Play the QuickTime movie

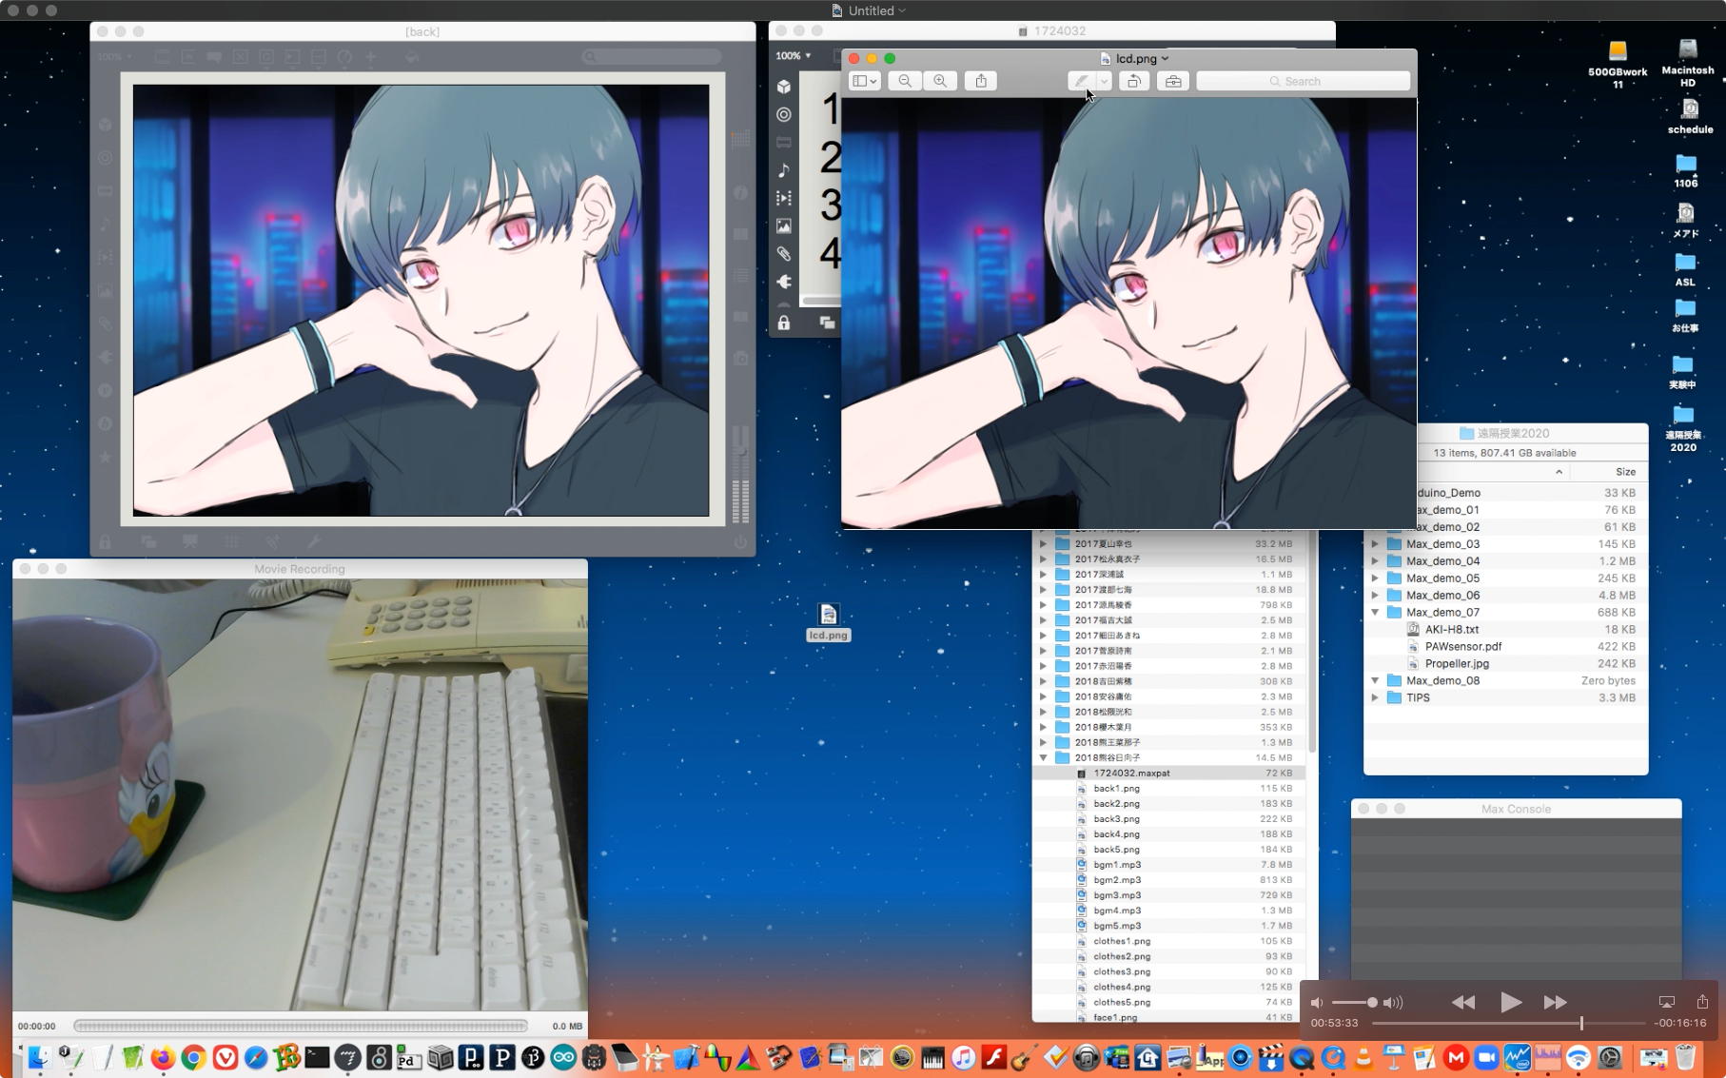click(1510, 1002)
